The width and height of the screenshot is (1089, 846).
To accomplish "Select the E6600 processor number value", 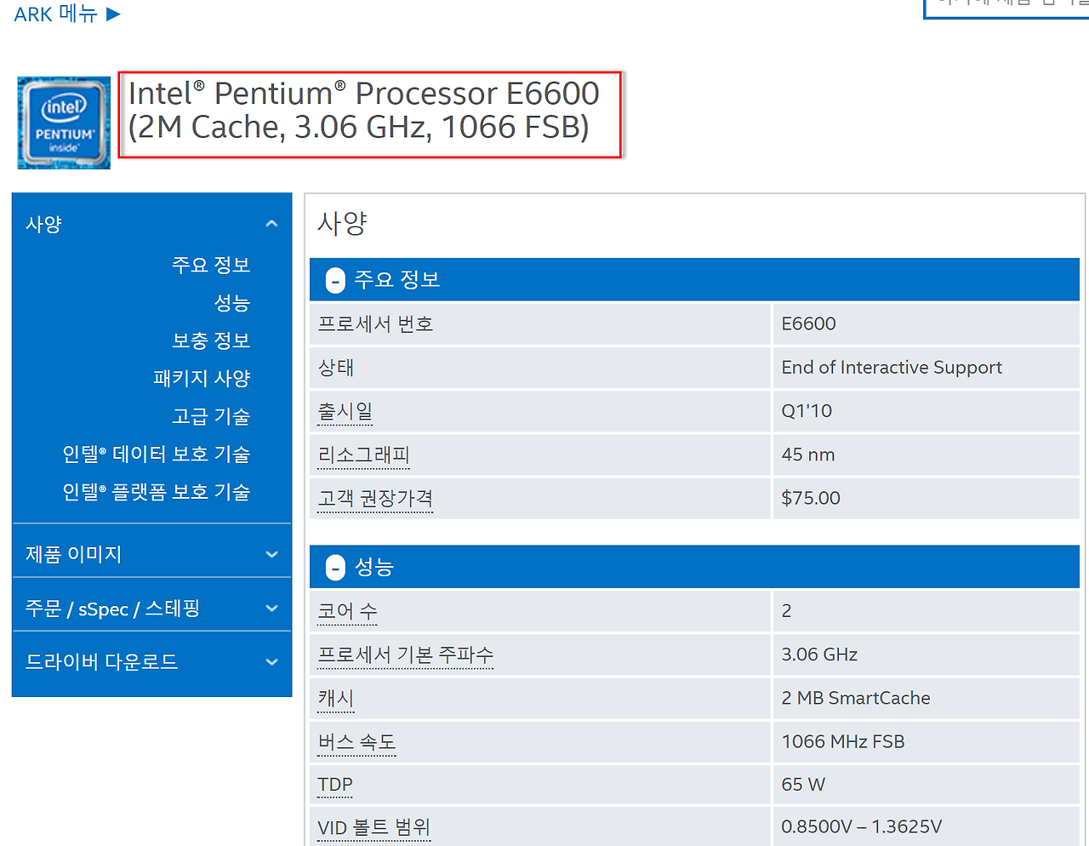I will point(808,323).
